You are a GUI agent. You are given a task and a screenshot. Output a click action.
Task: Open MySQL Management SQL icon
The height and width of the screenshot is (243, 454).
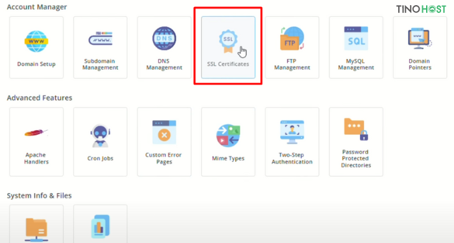pos(356,38)
